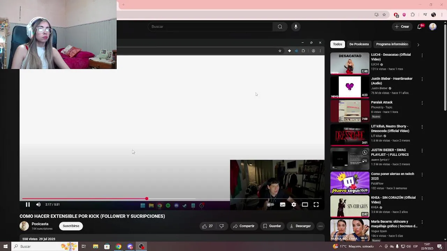Open options for LIT killah Dresscode video
447x251 pixels.
pos(422,127)
